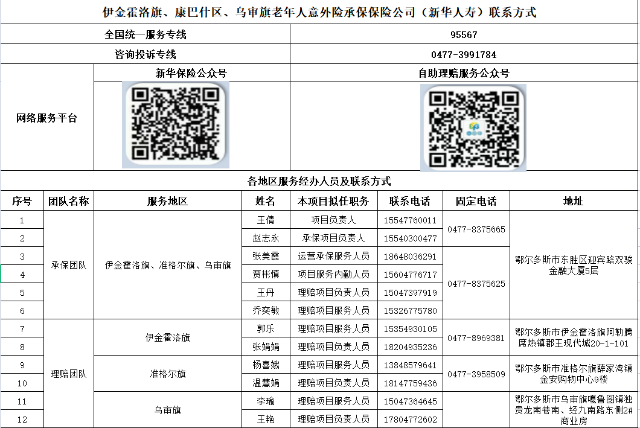Select the 准格尔旗 region cell in 理赔团队
Viewport: 640px width, 428px height.
(168, 374)
